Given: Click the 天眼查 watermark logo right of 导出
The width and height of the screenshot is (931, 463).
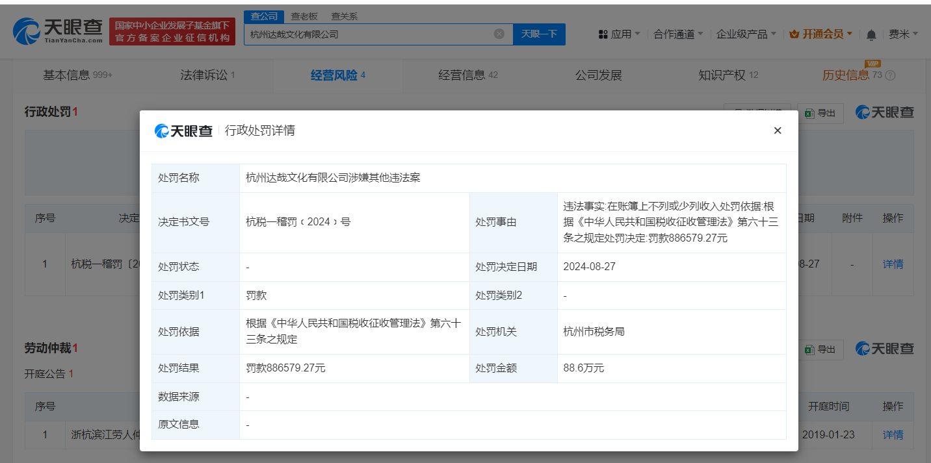Looking at the screenshot, I should click(883, 112).
